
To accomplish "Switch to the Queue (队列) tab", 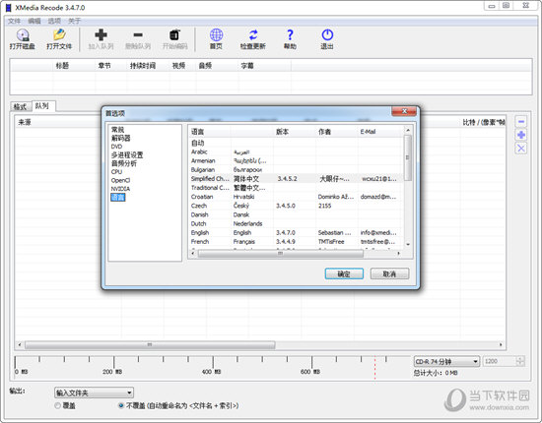I will [42, 106].
